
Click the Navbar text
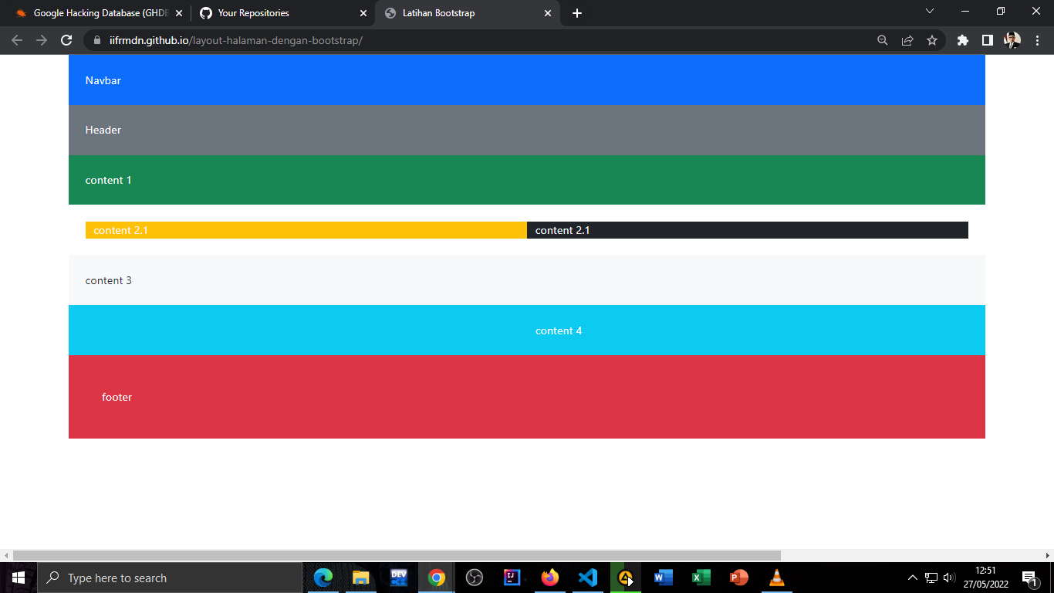click(x=103, y=80)
